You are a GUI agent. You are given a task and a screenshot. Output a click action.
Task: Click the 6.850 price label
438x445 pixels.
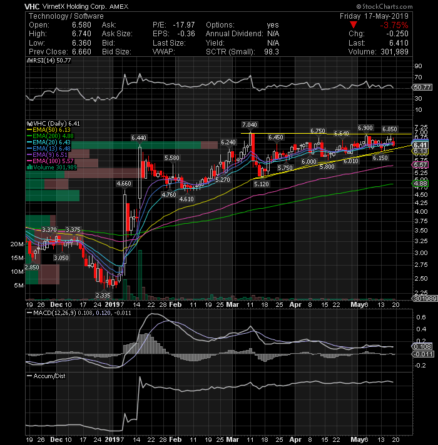pos(389,129)
